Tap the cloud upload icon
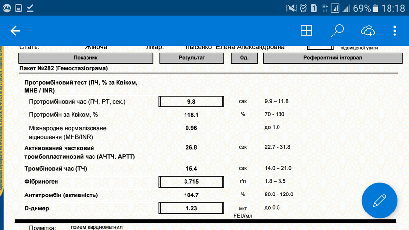 [368, 31]
